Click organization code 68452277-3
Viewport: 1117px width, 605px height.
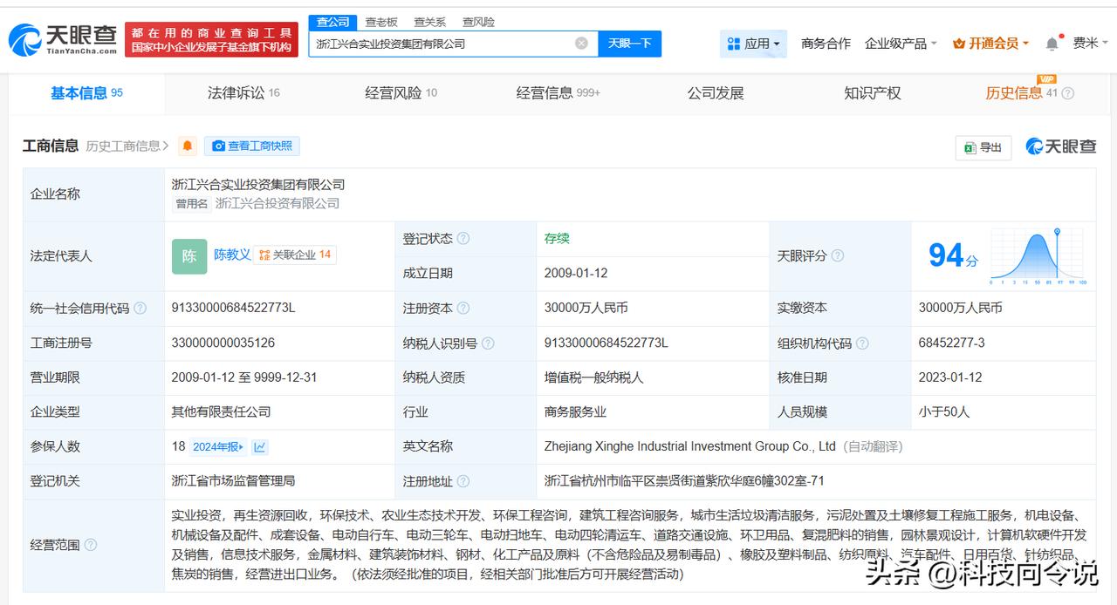point(951,343)
